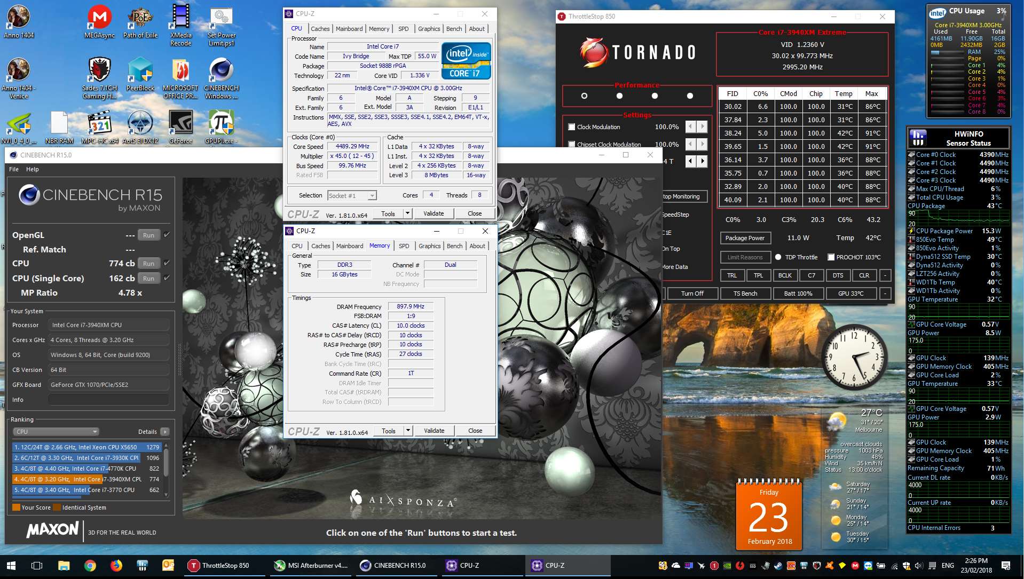Run the CPU test in Cinebench
This screenshot has width=1024, height=579.
click(149, 264)
